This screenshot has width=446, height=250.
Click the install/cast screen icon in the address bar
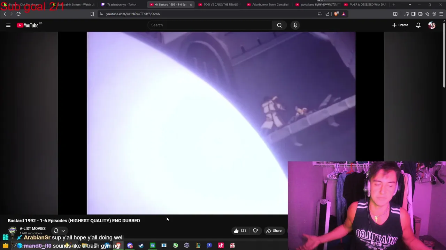coord(320,14)
